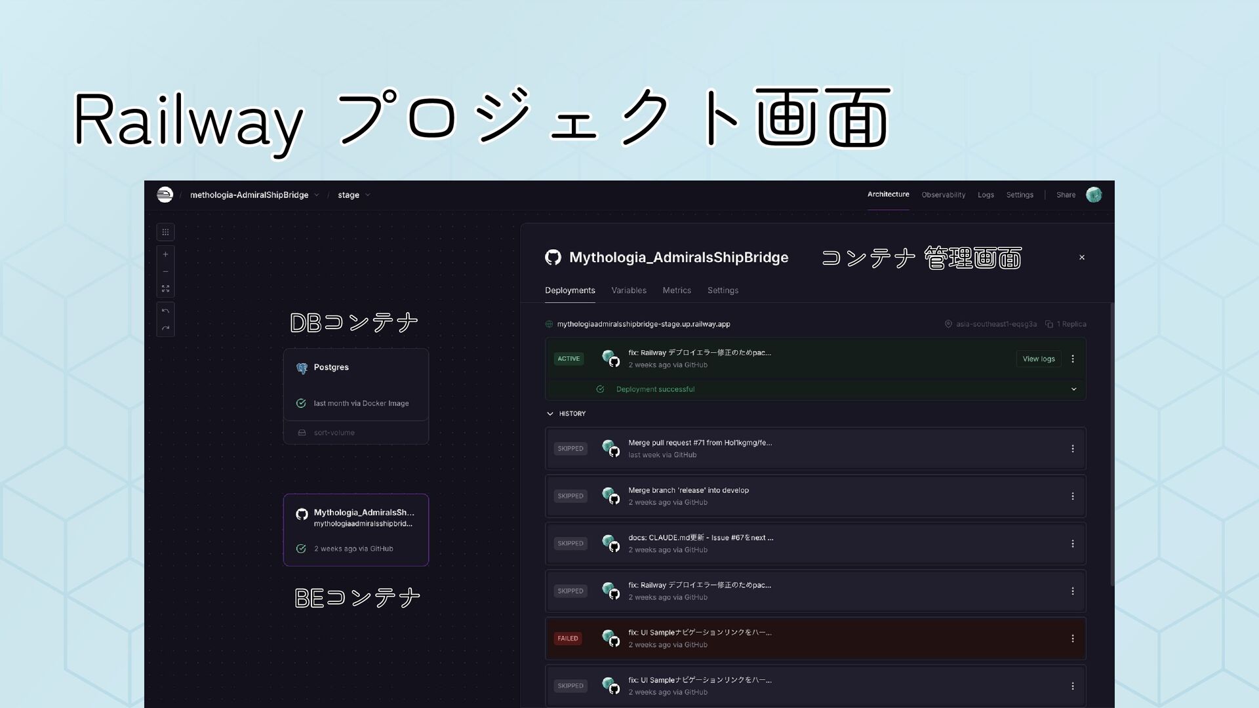Open project Settings in top bar
Viewport: 1259px width, 708px height.
(x=1020, y=195)
